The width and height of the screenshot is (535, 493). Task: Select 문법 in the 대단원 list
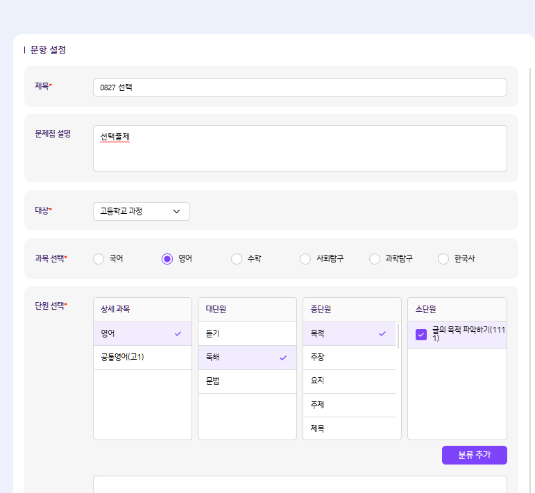[x=247, y=381]
